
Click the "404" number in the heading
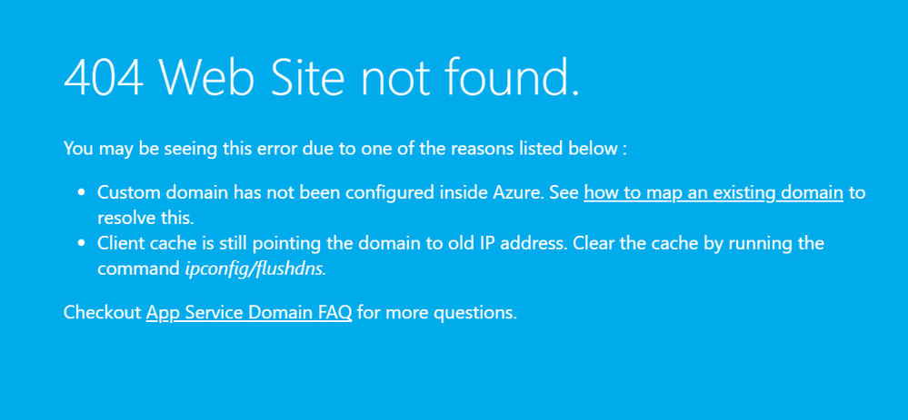tap(104, 79)
